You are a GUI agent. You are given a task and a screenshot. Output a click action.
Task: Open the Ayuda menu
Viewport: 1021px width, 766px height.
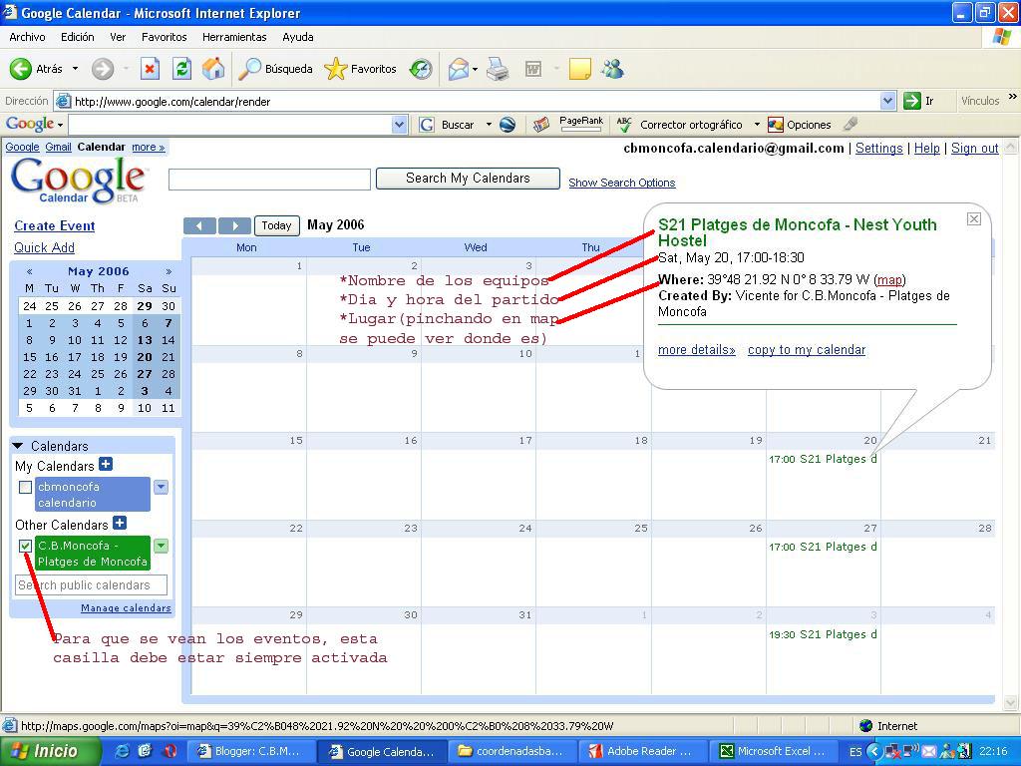click(x=298, y=37)
